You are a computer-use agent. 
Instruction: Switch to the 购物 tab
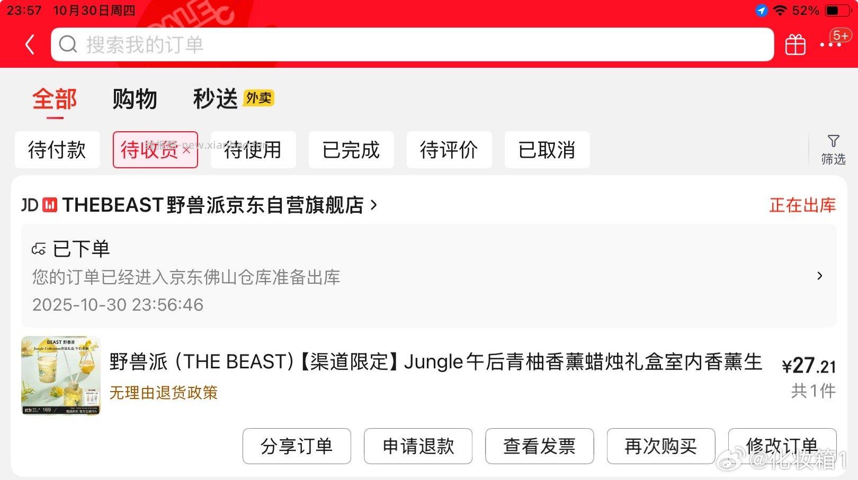pyautogui.click(x=135, y=99)
